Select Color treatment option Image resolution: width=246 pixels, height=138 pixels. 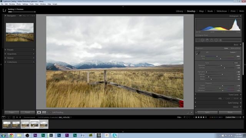point(226,48)
